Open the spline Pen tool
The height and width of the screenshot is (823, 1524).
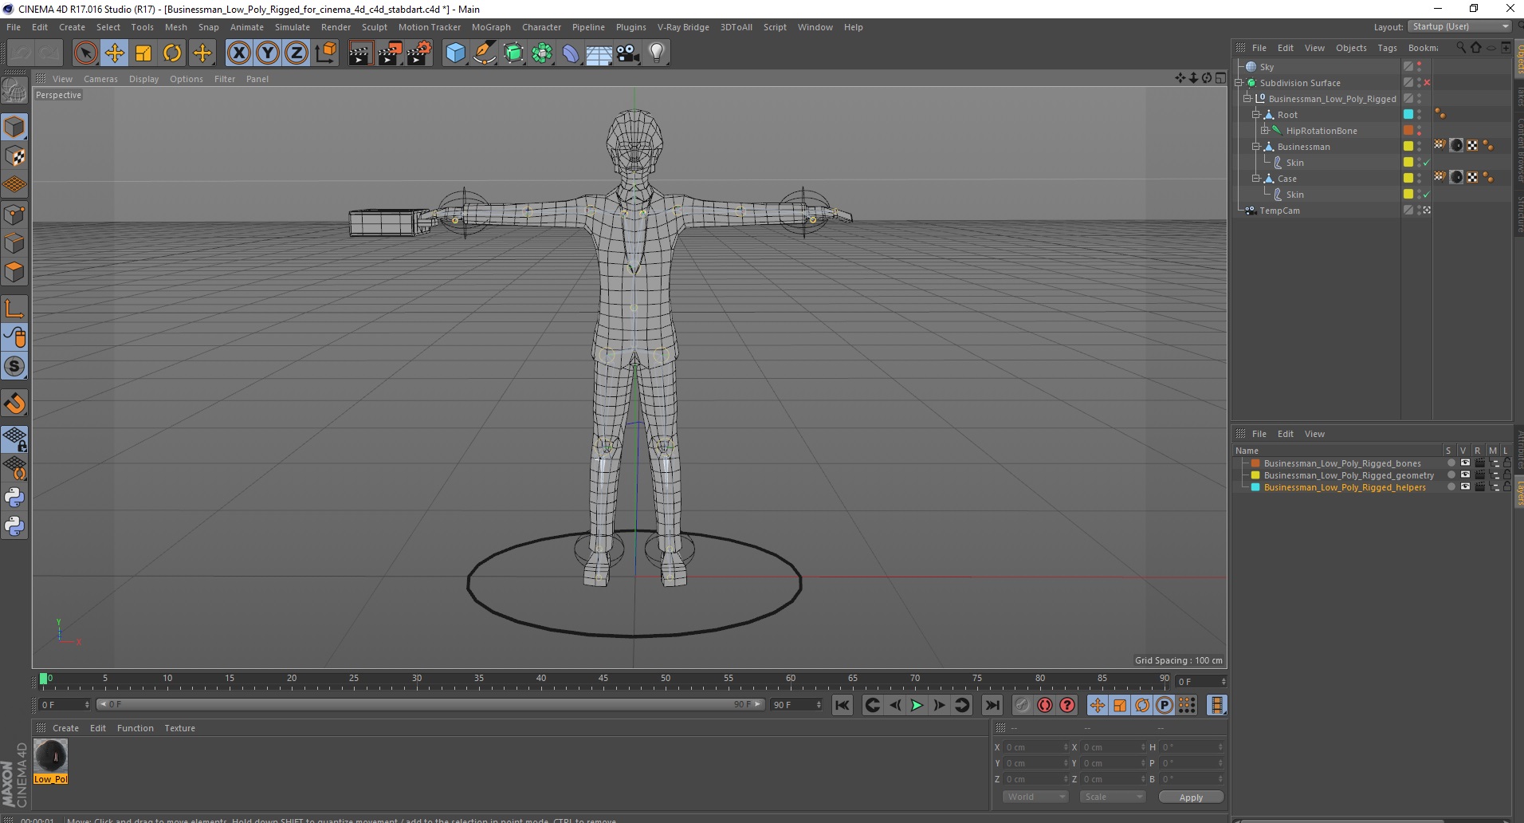(484, 53)
